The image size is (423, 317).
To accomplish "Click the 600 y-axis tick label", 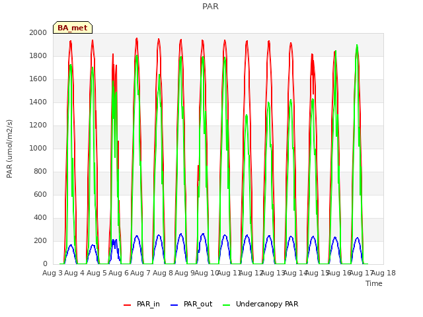I will coord(40,194).
